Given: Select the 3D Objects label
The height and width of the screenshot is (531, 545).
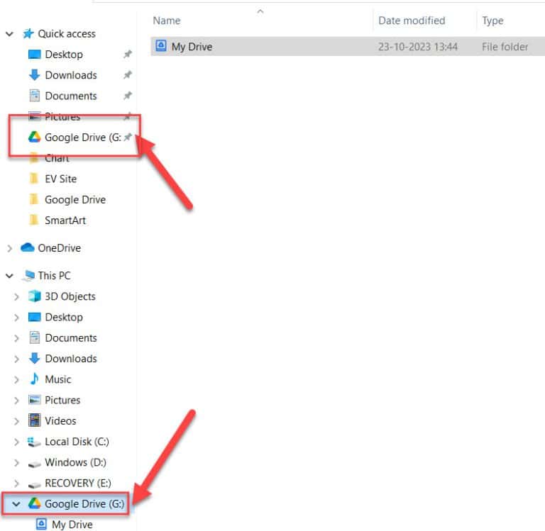Looking at the screenshot, I should tap(70, 296).
